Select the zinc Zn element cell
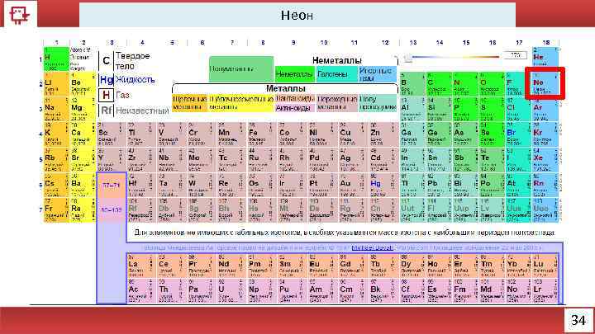 (383, 134)
